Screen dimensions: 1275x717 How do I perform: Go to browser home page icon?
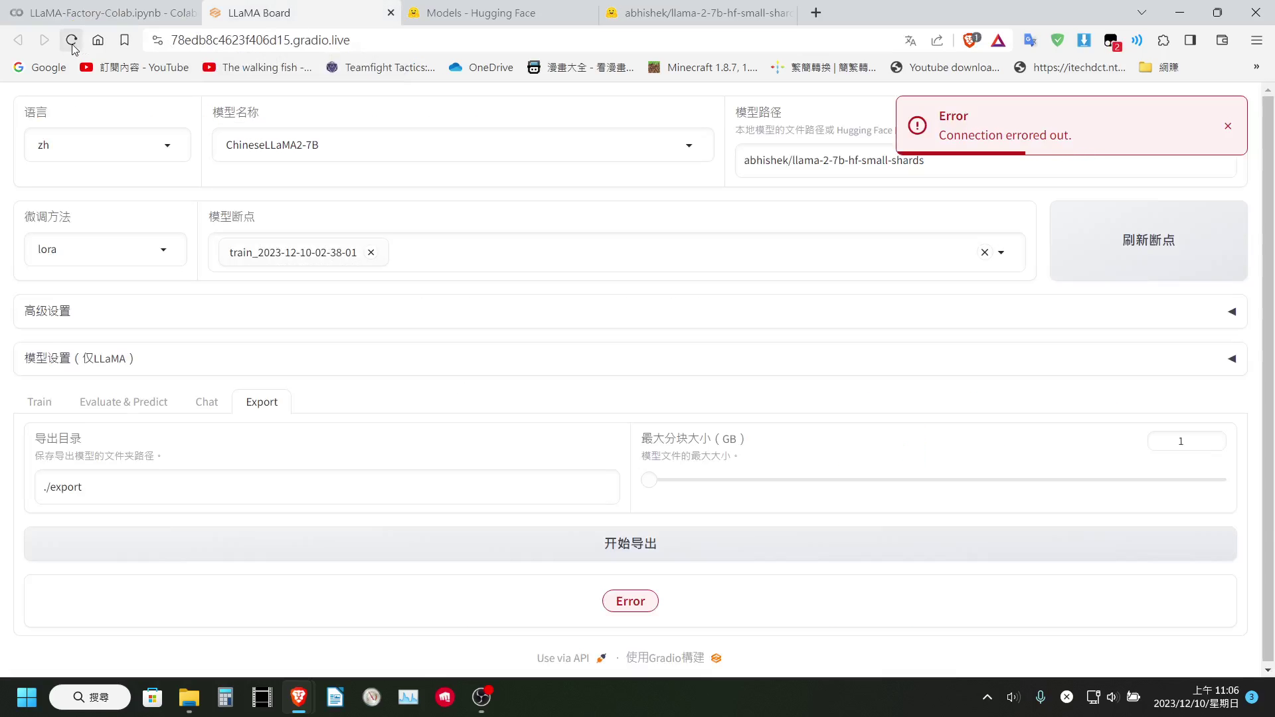98,40
